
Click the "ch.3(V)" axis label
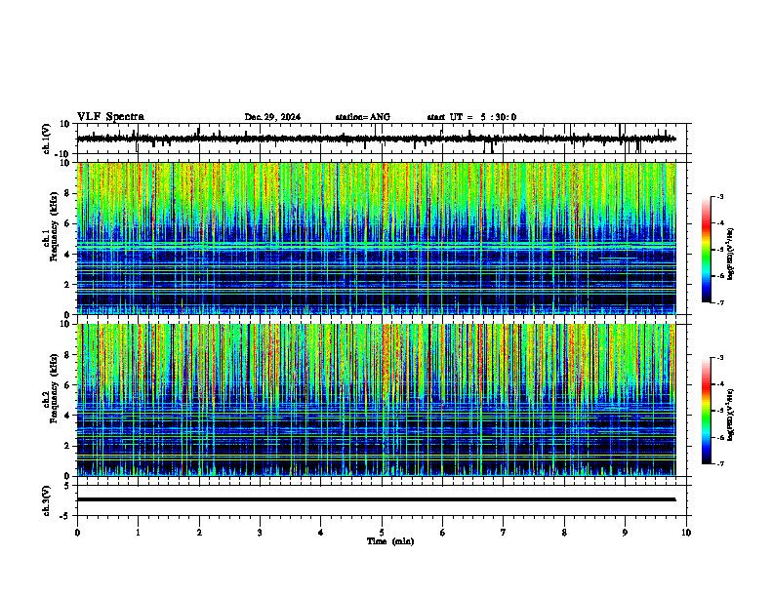[x=46, y=500]
